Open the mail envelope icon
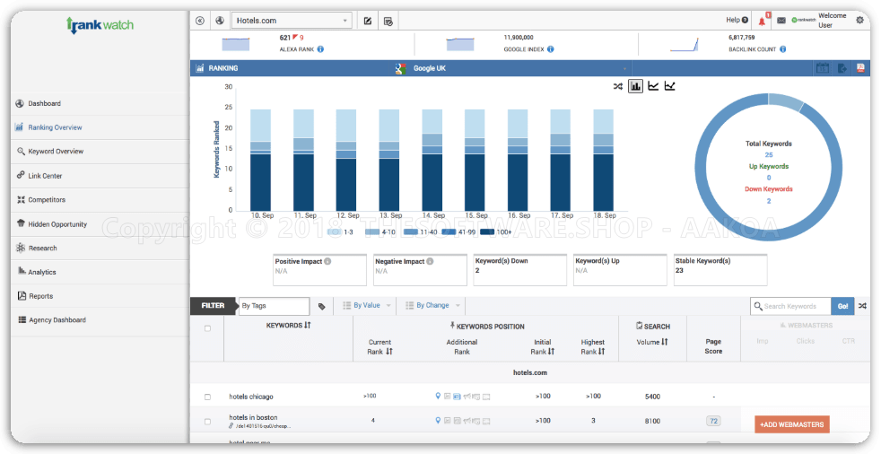881x454 pixels. [x=781, y=20]
